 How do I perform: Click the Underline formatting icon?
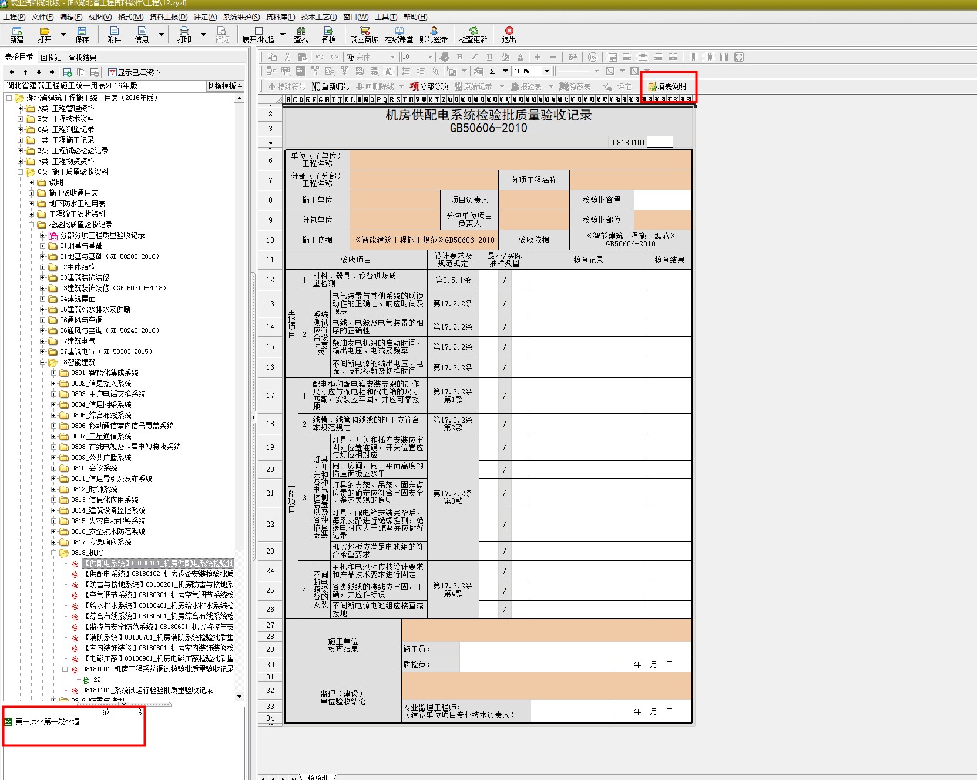(489, 57)
